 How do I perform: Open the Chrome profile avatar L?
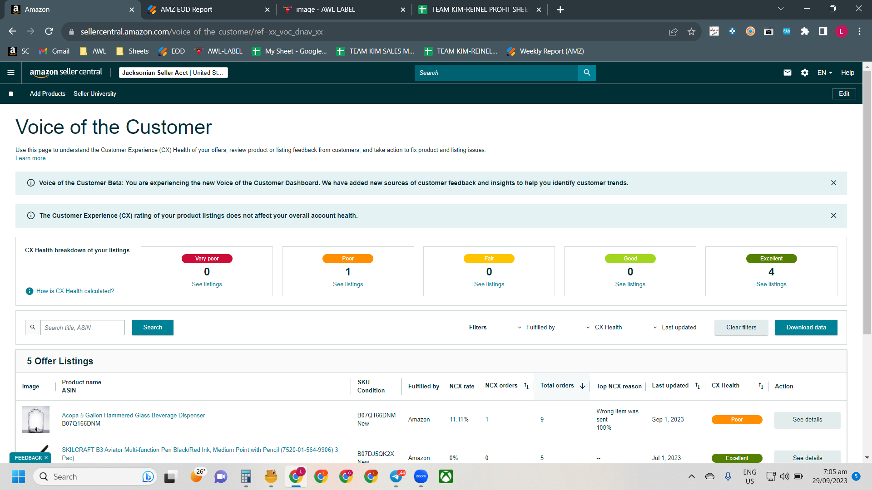[x=841, y=31]
